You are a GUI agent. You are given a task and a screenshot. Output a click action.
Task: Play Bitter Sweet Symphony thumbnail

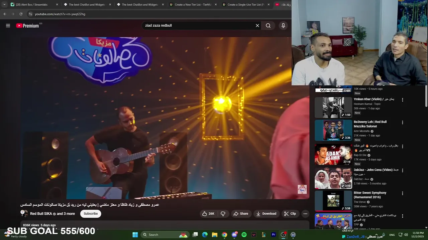point(333,201)
